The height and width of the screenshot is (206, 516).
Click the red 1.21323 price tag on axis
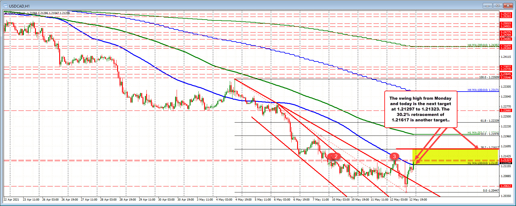pos(506,160)
